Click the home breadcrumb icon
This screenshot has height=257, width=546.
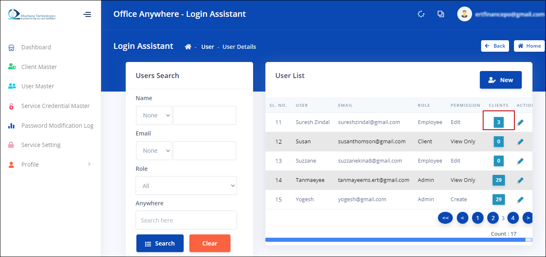pos(188,47)
